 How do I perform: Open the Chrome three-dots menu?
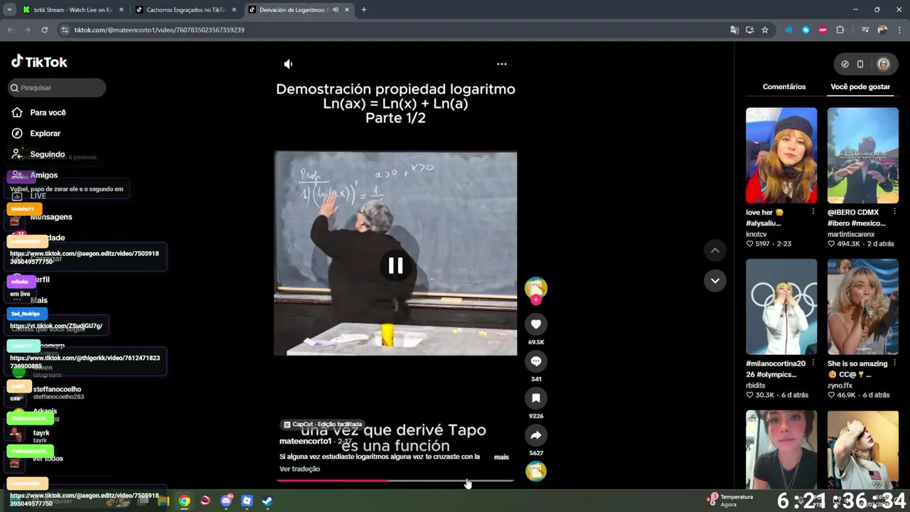899,30
